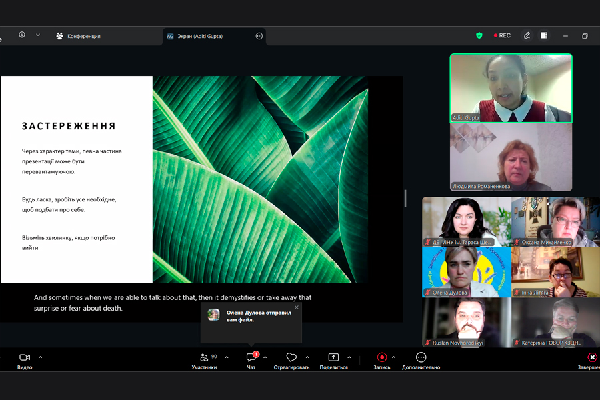The image size is (600, 400).
Task: Open screen share options ellipsis icon
Action: (259, 36)
